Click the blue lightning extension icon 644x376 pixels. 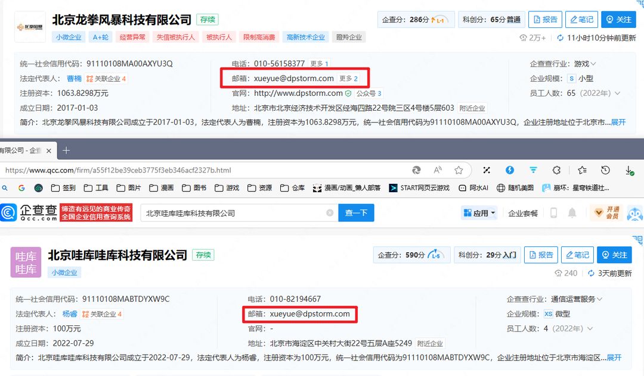click(510, 170)
